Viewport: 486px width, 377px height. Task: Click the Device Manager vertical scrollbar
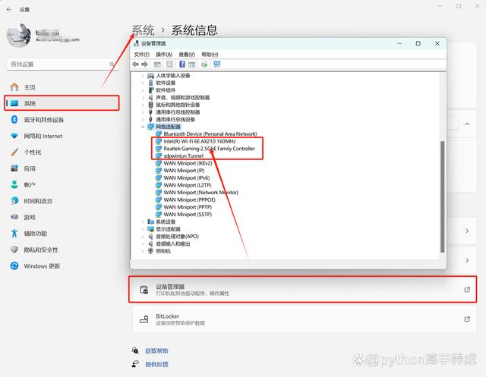coord(442,196)
